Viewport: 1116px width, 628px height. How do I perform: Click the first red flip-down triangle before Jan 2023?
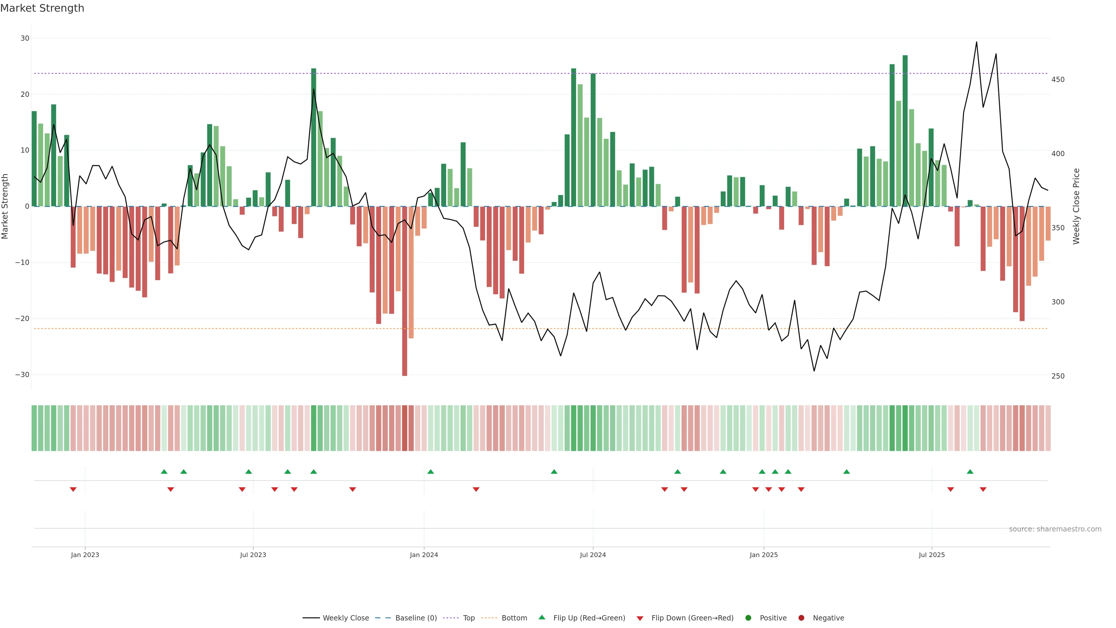73,489
